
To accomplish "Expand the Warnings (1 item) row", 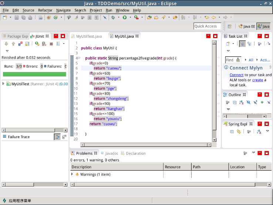I will click(x=72, y=174).
